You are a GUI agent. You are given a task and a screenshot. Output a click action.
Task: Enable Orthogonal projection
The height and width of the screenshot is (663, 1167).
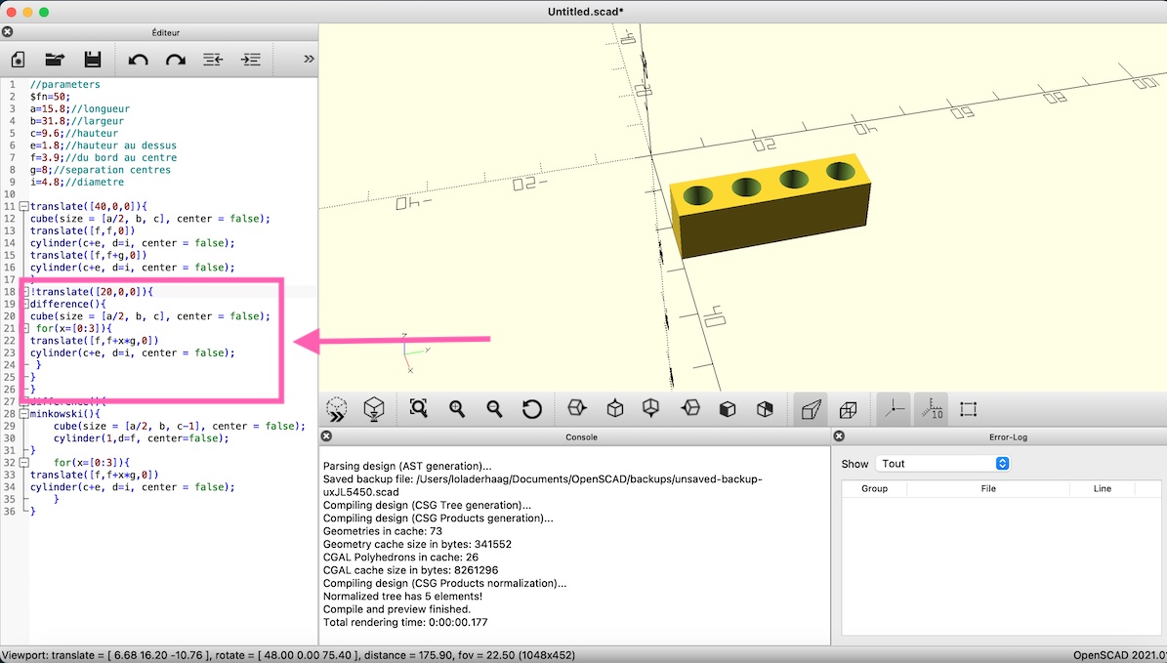848,409
